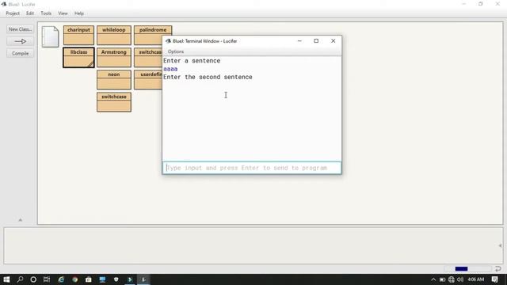Open the Tools menu

46,13
